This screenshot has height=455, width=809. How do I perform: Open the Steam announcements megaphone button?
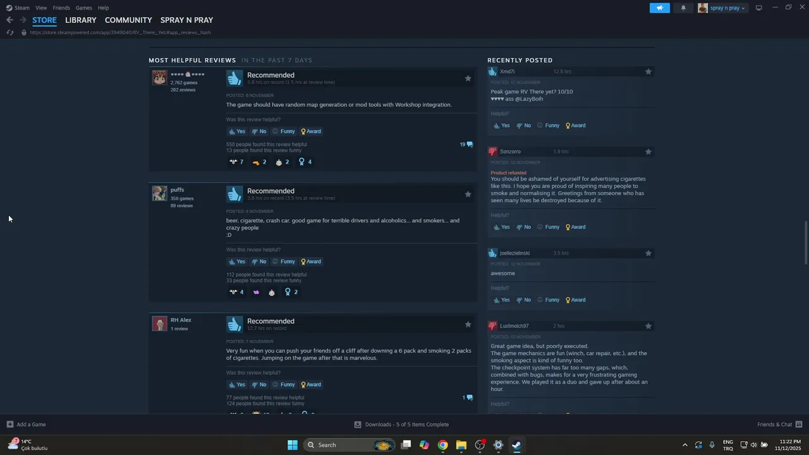tap(659, 8)
